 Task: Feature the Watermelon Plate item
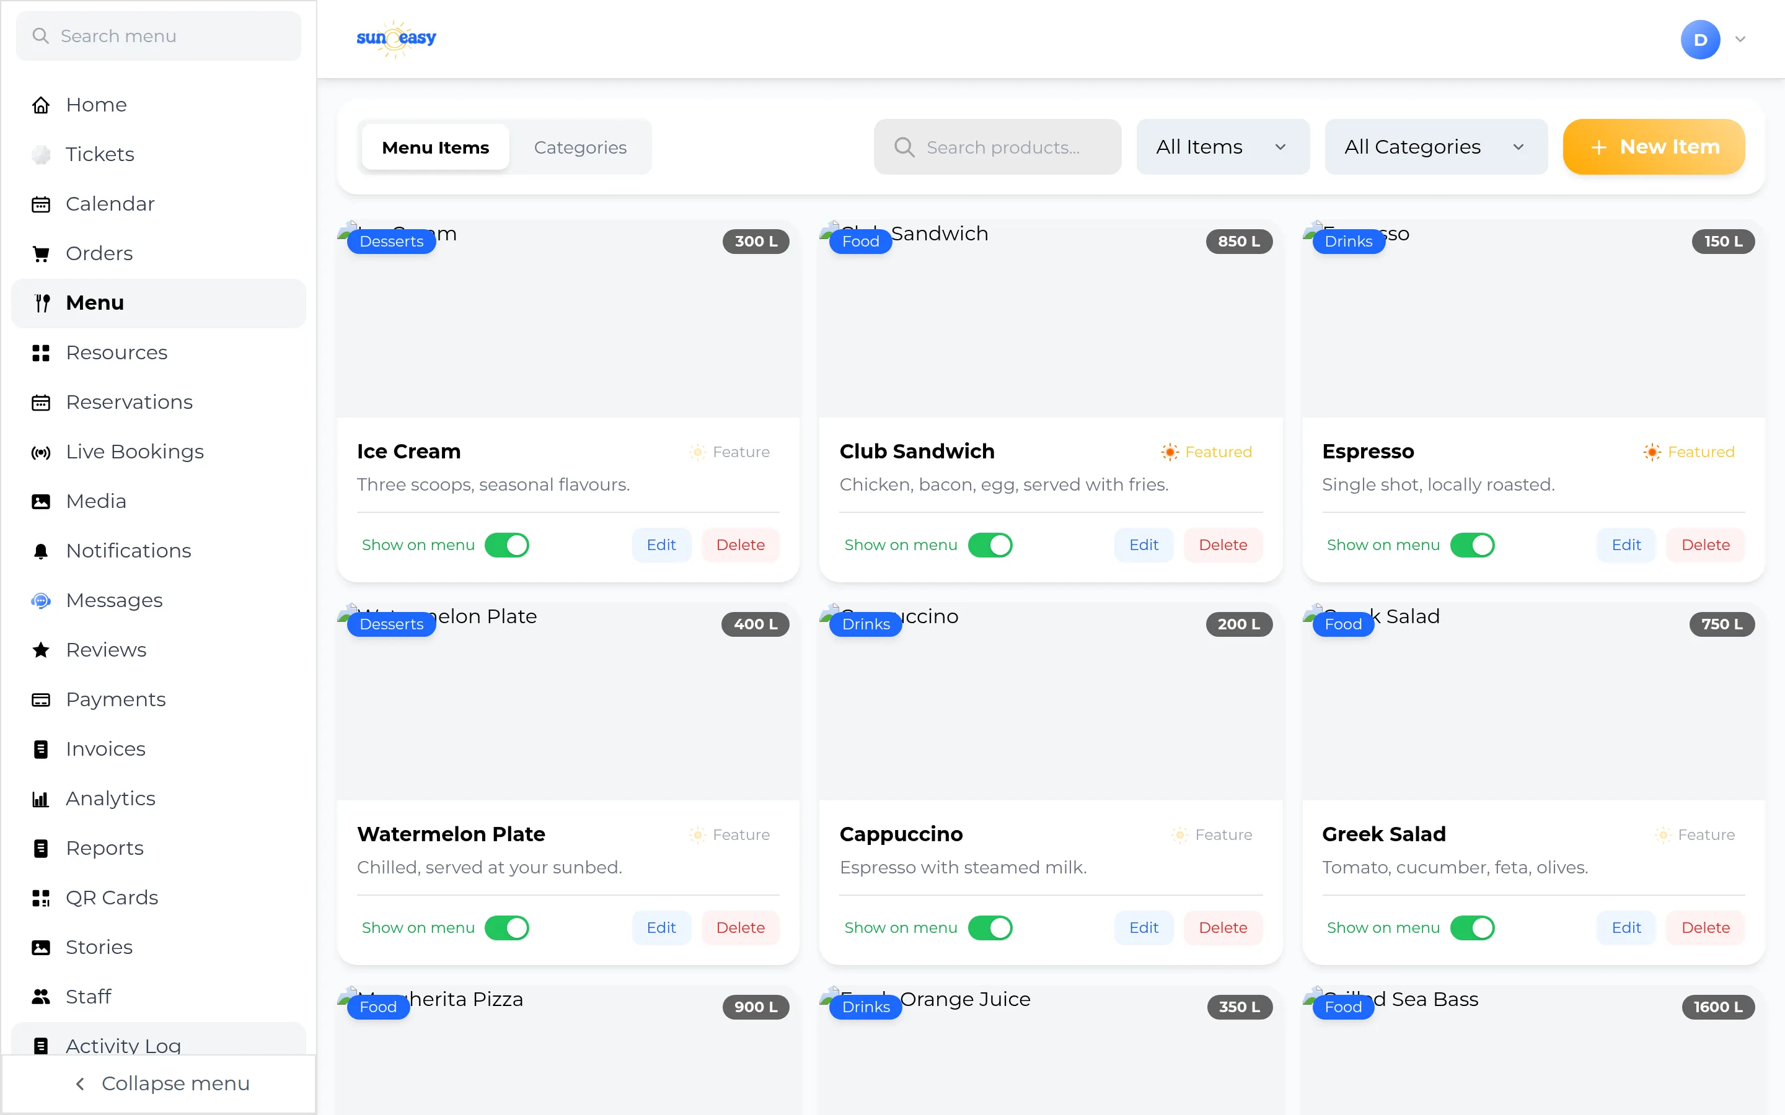point(729,835)
